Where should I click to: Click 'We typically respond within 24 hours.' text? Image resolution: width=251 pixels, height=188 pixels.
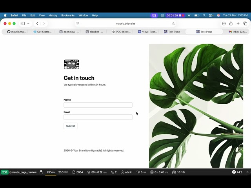(85, 85)
